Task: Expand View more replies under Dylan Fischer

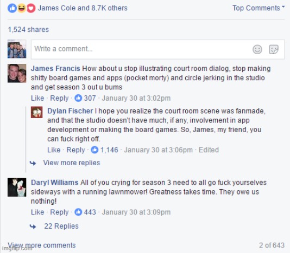Action: (x=71, y=163)
